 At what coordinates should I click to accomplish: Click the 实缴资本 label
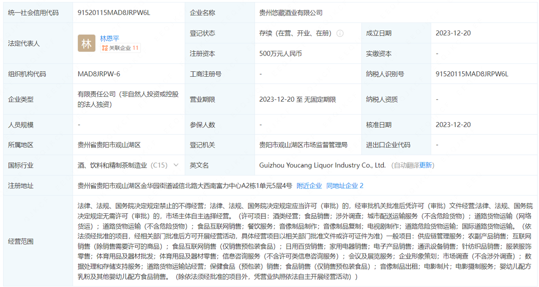pos(379,53)
